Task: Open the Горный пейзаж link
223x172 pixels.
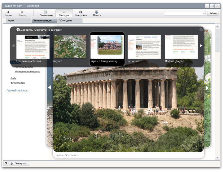Action: pos(17,90)
